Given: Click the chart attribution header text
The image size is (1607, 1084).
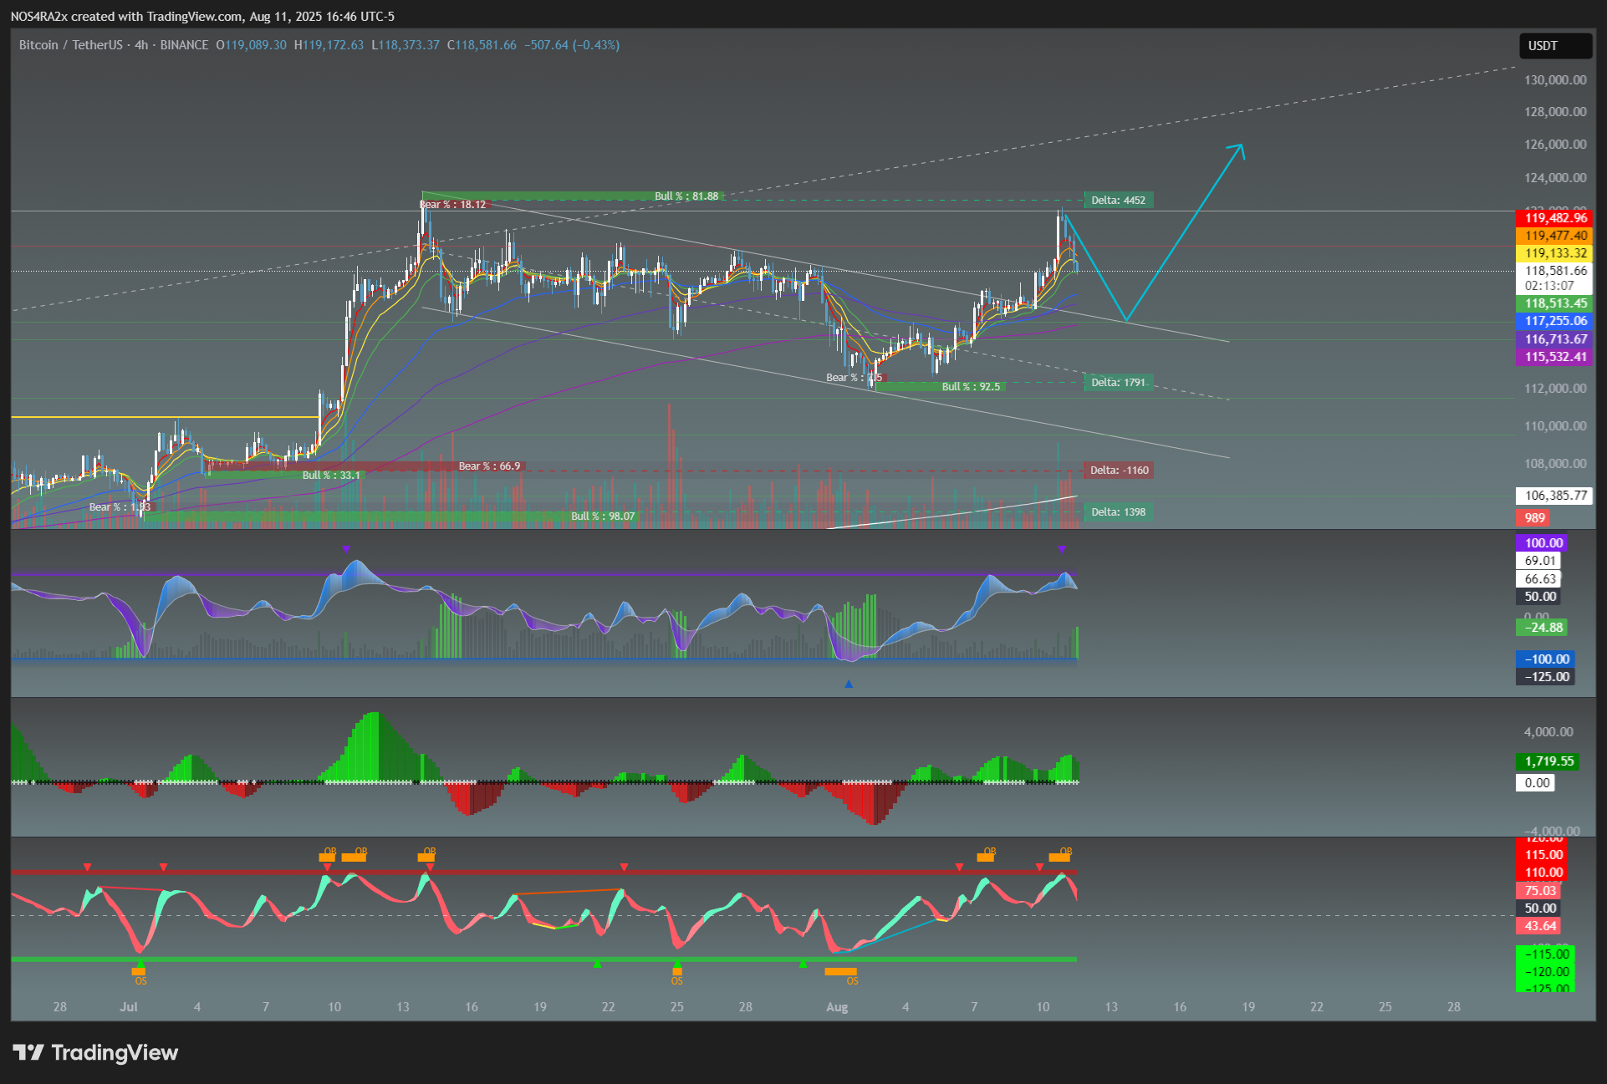Looking at the screenshot, I should click(x=203, y=17).
